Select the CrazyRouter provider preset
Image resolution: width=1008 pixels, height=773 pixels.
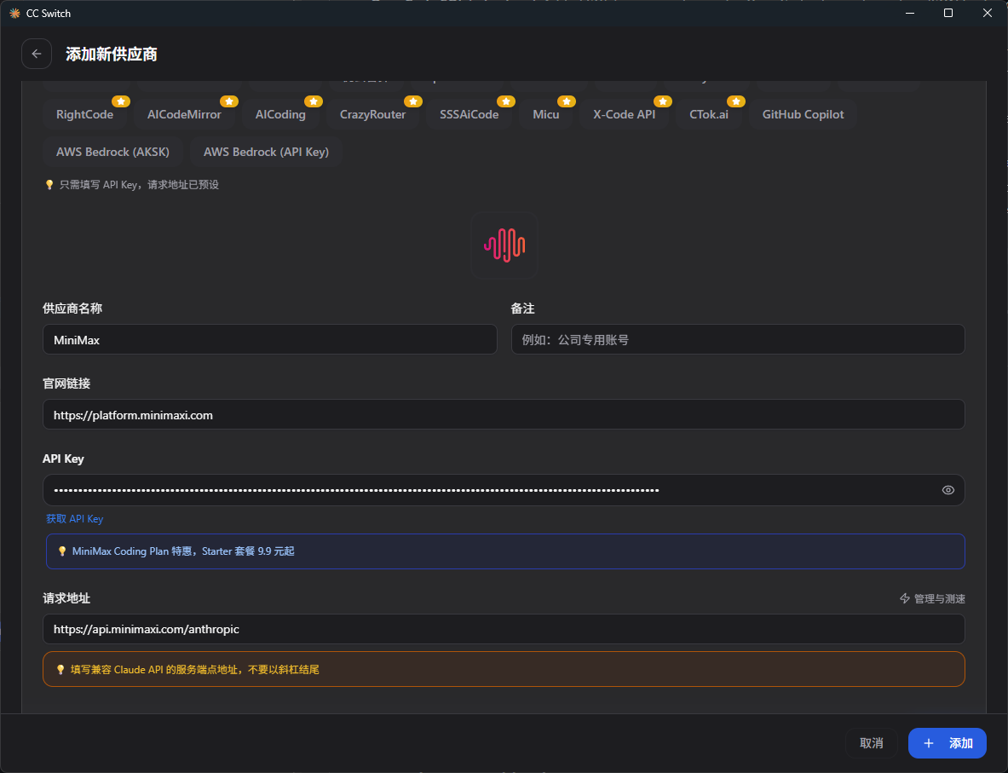(372, 114)
